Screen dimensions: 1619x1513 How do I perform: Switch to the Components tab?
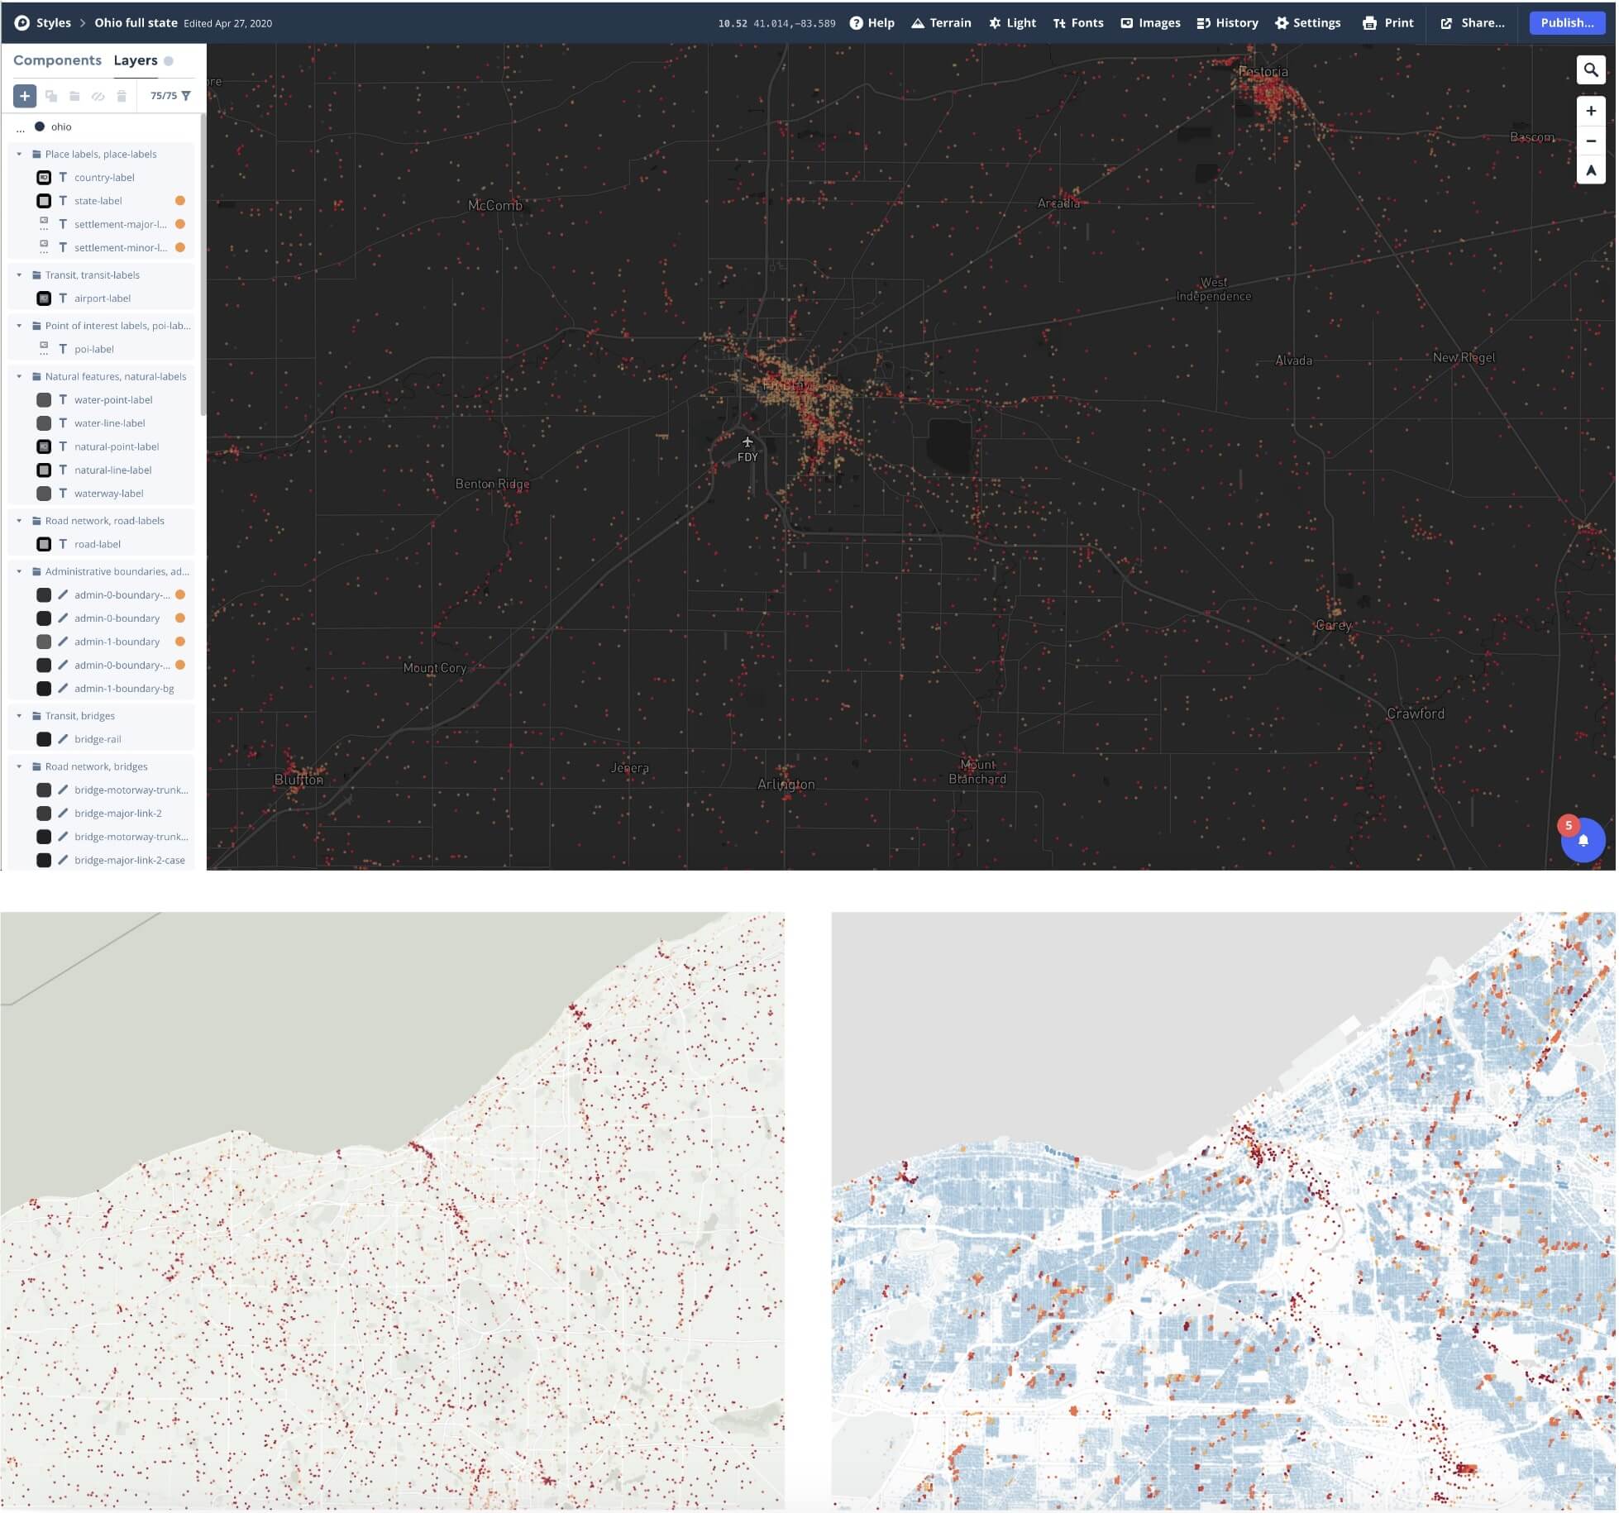57,60
